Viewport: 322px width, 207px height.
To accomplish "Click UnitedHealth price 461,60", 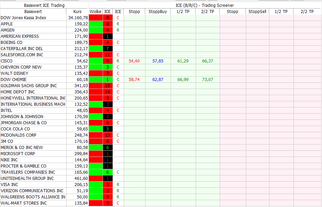I will coord(81,178).
